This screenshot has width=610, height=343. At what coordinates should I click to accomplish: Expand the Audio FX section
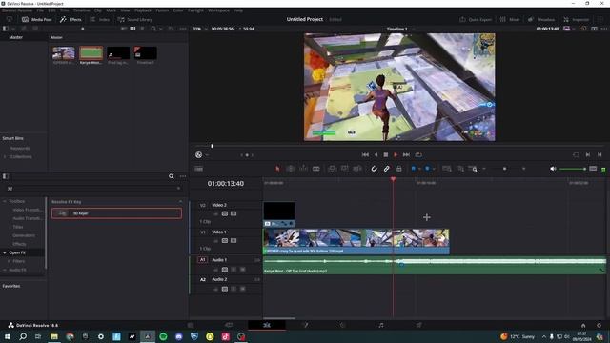click(x=5, y=270)
